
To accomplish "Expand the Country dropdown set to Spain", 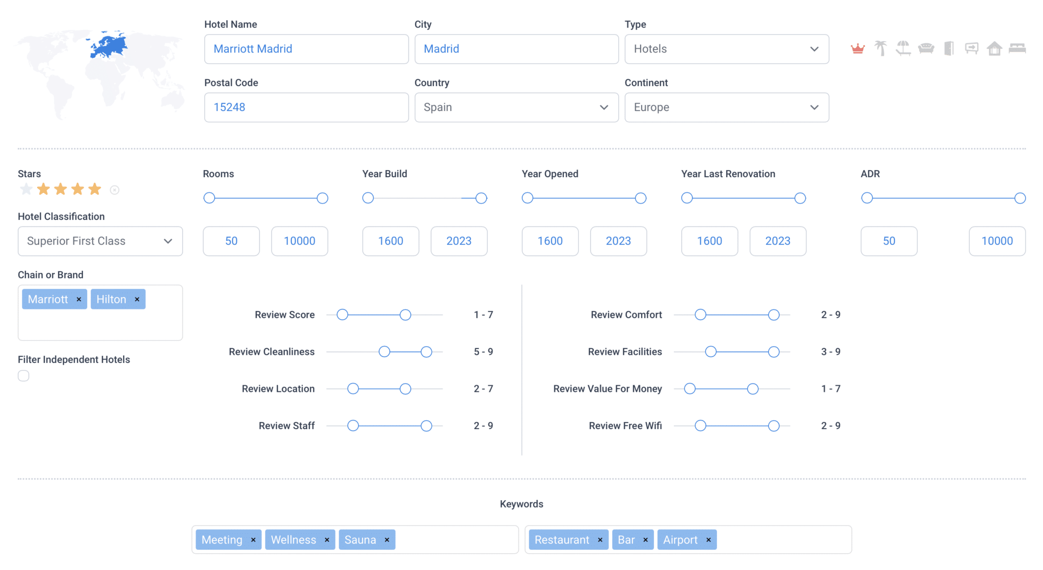I will (516, 107).
